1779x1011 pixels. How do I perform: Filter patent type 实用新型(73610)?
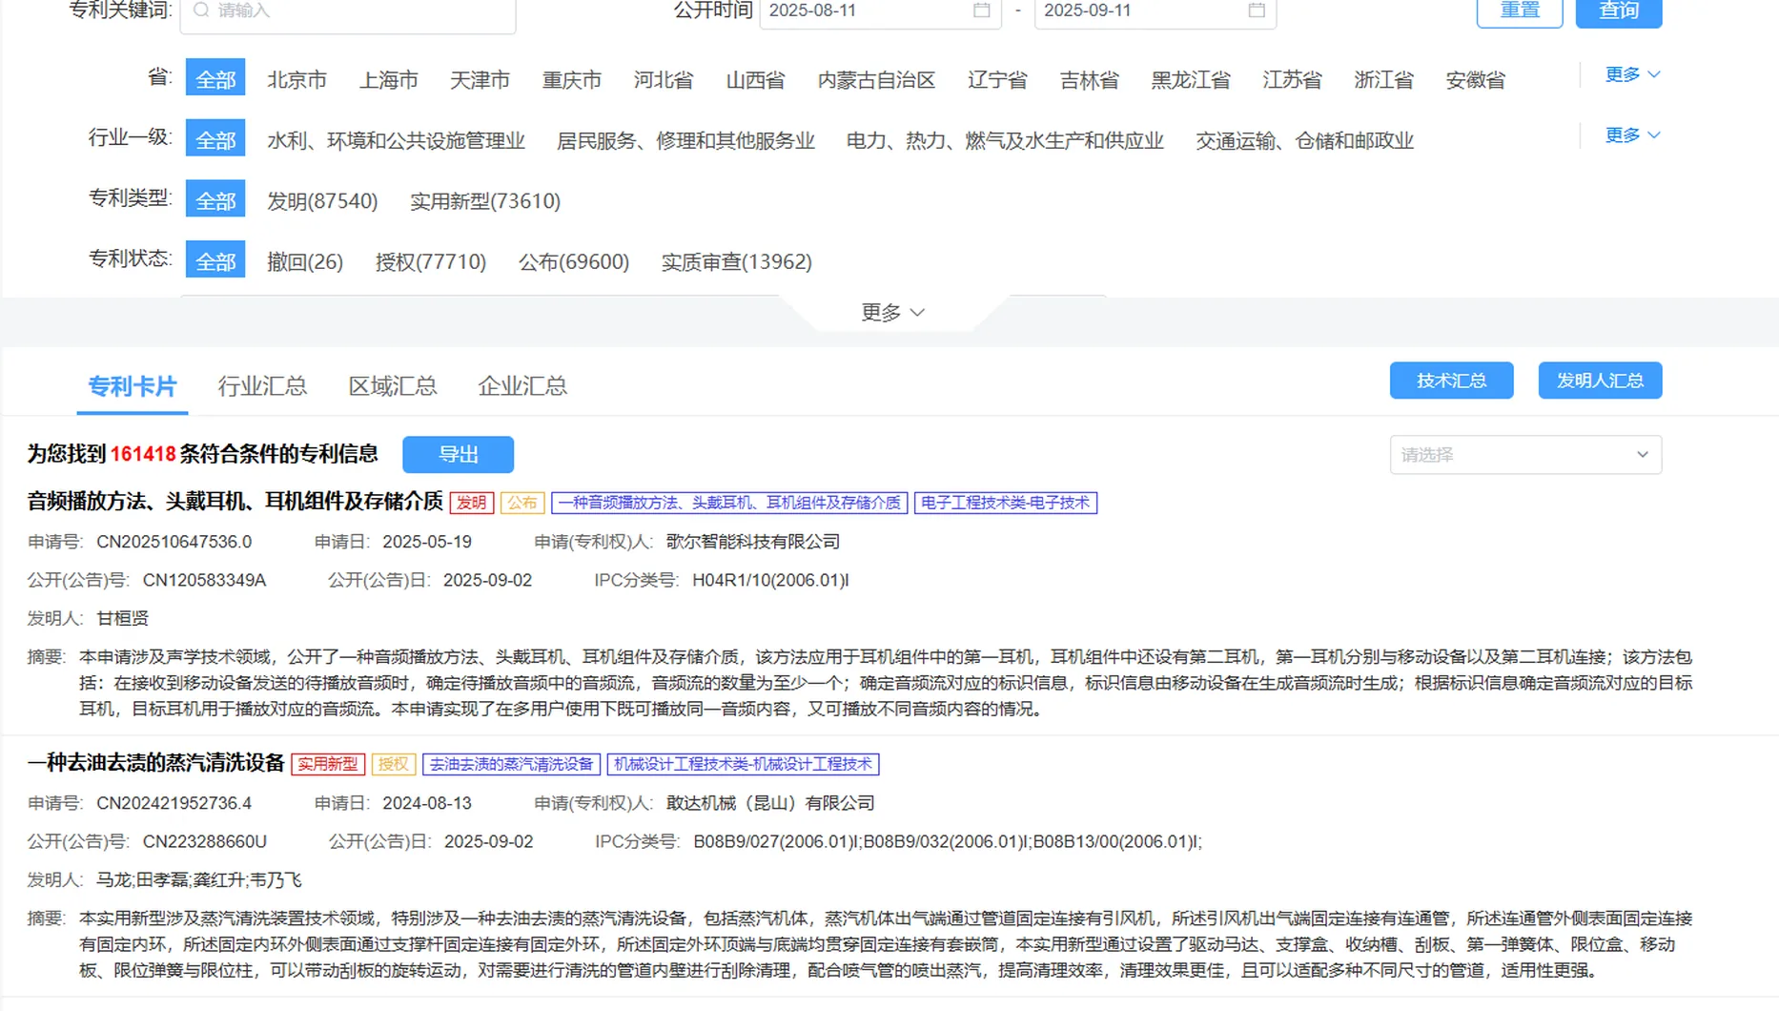pyautogui.click(x=485, y=201)
